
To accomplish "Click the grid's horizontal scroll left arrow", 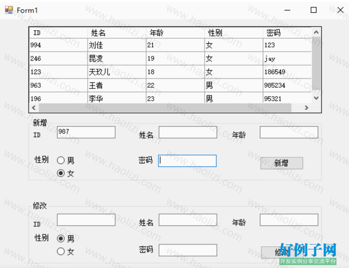I will [x=34, y=108].
